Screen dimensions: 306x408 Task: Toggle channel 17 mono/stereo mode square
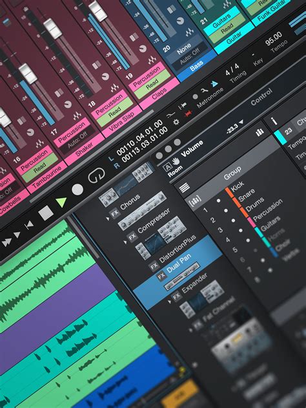[59, 92]
